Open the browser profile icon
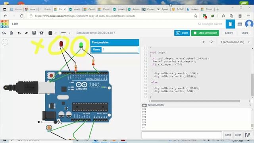 (x=240, y=16)
